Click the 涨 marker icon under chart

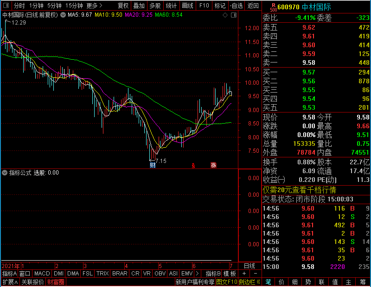[213, 165]
